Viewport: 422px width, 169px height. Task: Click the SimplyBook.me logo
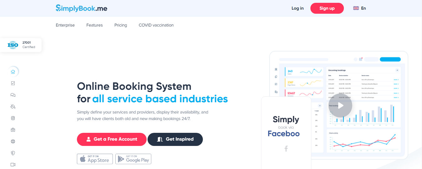[82, 8]
